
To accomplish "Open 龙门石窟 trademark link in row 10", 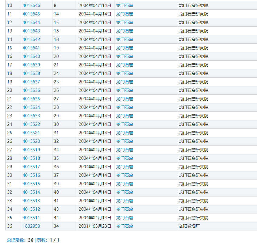I will click(x=125, y=5).
